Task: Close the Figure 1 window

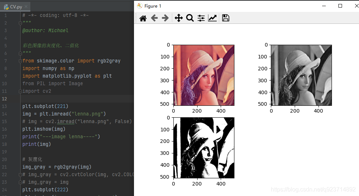Action: (x=356, y=6)
